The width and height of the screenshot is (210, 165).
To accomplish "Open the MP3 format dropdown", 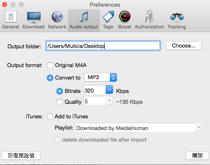I will click(100, 77).
